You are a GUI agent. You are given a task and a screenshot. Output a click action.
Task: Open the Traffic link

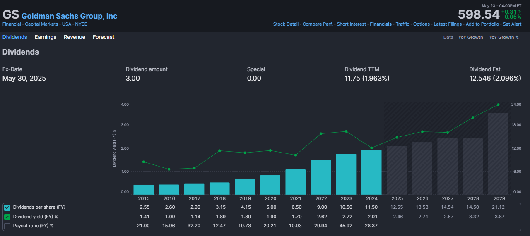point(402,24)
